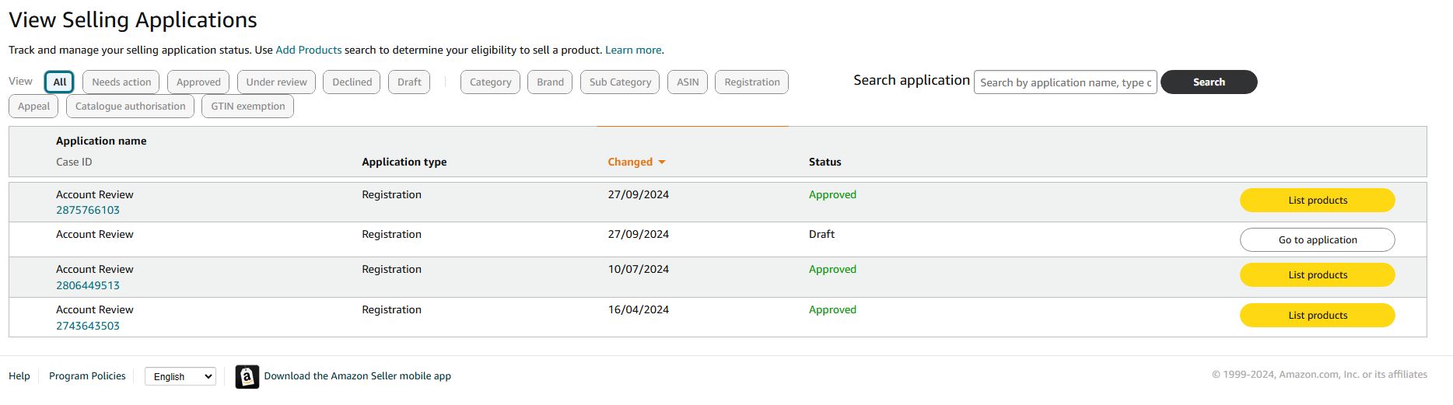Click List products for case 2806449513

pos(1318,275)
